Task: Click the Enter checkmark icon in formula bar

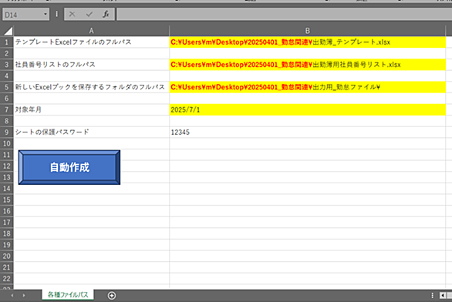Action: click(x=89, y=14)
